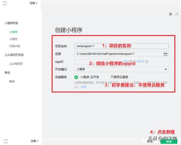Click the AppID input field
Image resolution: width=181 pixels, height=145 pixels.
97,61
